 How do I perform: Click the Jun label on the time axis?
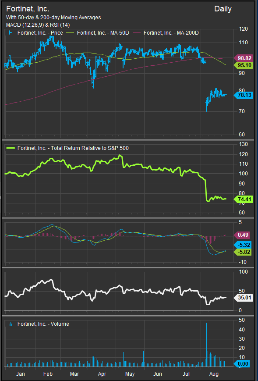click(158, 373)
